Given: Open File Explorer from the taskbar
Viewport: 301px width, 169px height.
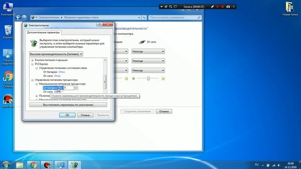Looking at the screenshot, I should point(20,165).
